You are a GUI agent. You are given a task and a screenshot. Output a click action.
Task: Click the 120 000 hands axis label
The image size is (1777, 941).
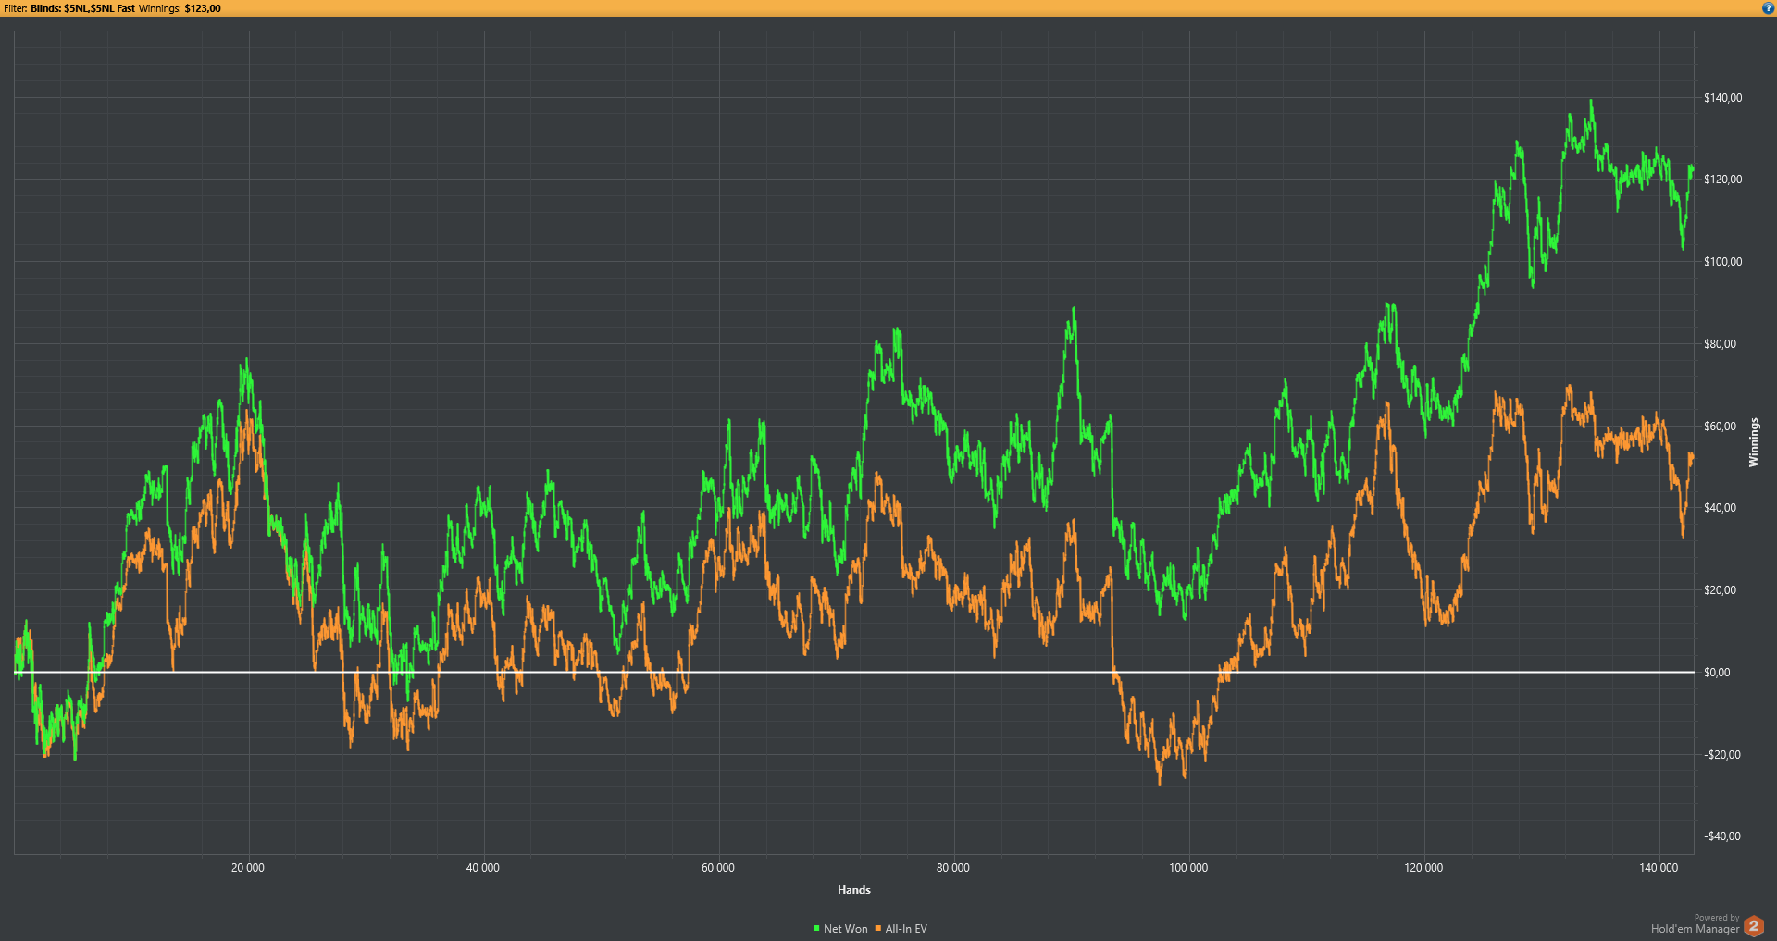point(1423,868)
